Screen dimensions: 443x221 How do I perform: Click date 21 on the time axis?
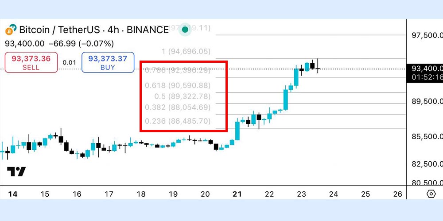pos(237,194)
